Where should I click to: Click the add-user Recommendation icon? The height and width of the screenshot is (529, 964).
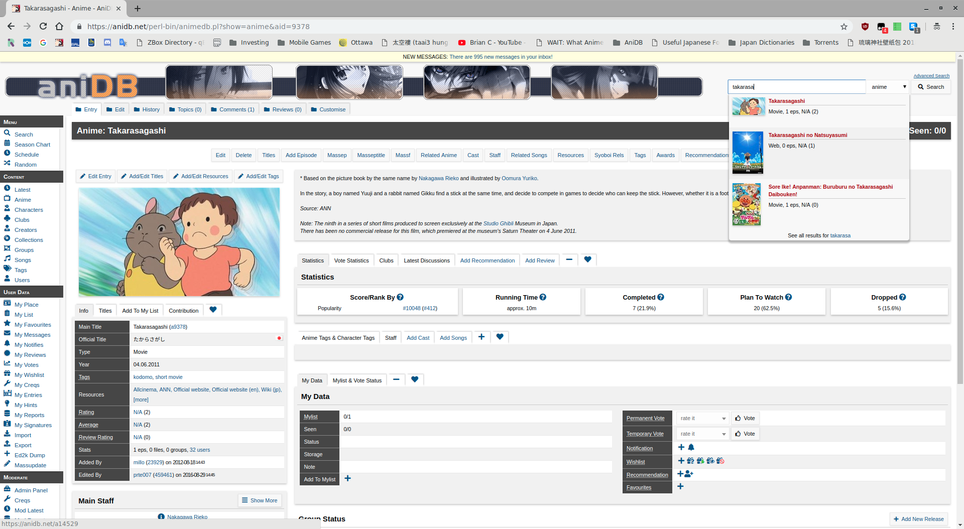pyautogui.click(x=689, y=474)
